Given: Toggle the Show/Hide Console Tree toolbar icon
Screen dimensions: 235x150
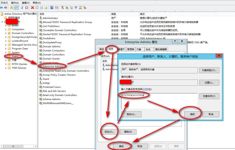Looking at the screenshot, I should click(x=16, y=8).
